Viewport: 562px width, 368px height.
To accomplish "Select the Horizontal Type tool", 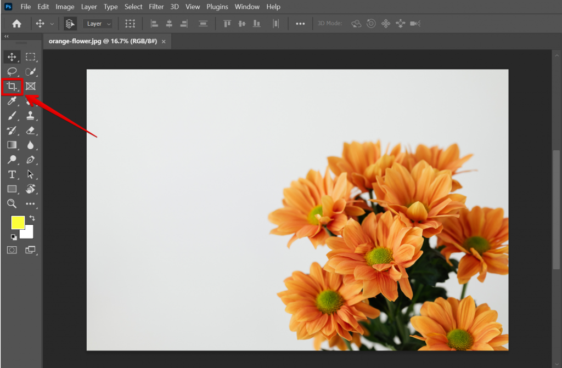I will pyautogui.click(x=12, y=174).
